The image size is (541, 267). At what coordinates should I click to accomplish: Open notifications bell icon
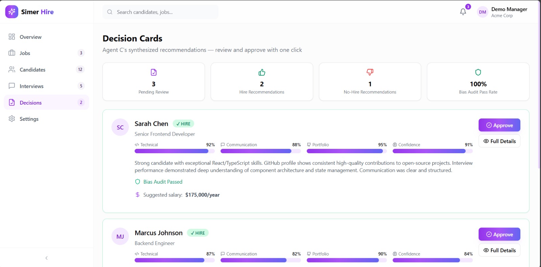click(x=463, y=12)
